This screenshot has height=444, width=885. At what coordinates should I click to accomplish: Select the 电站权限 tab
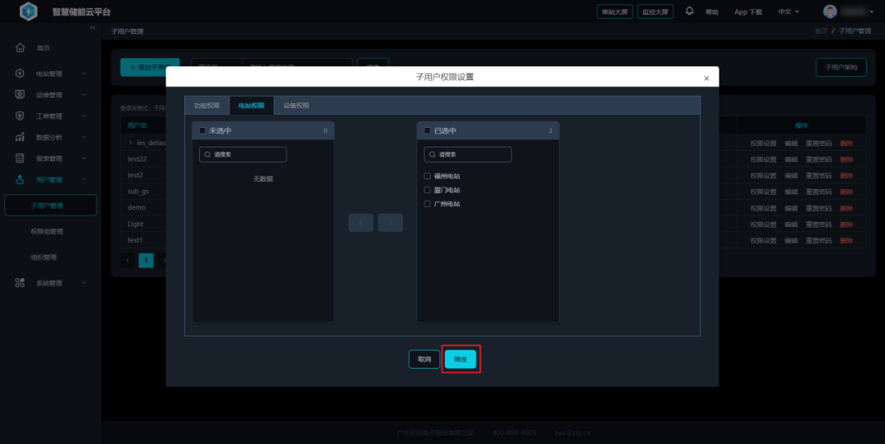(x=252, y=106)
